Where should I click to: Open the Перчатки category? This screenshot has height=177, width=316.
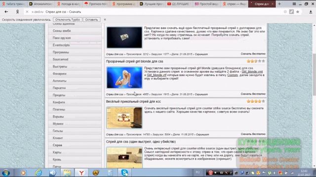pyautogui.click(x=75, y=88)
